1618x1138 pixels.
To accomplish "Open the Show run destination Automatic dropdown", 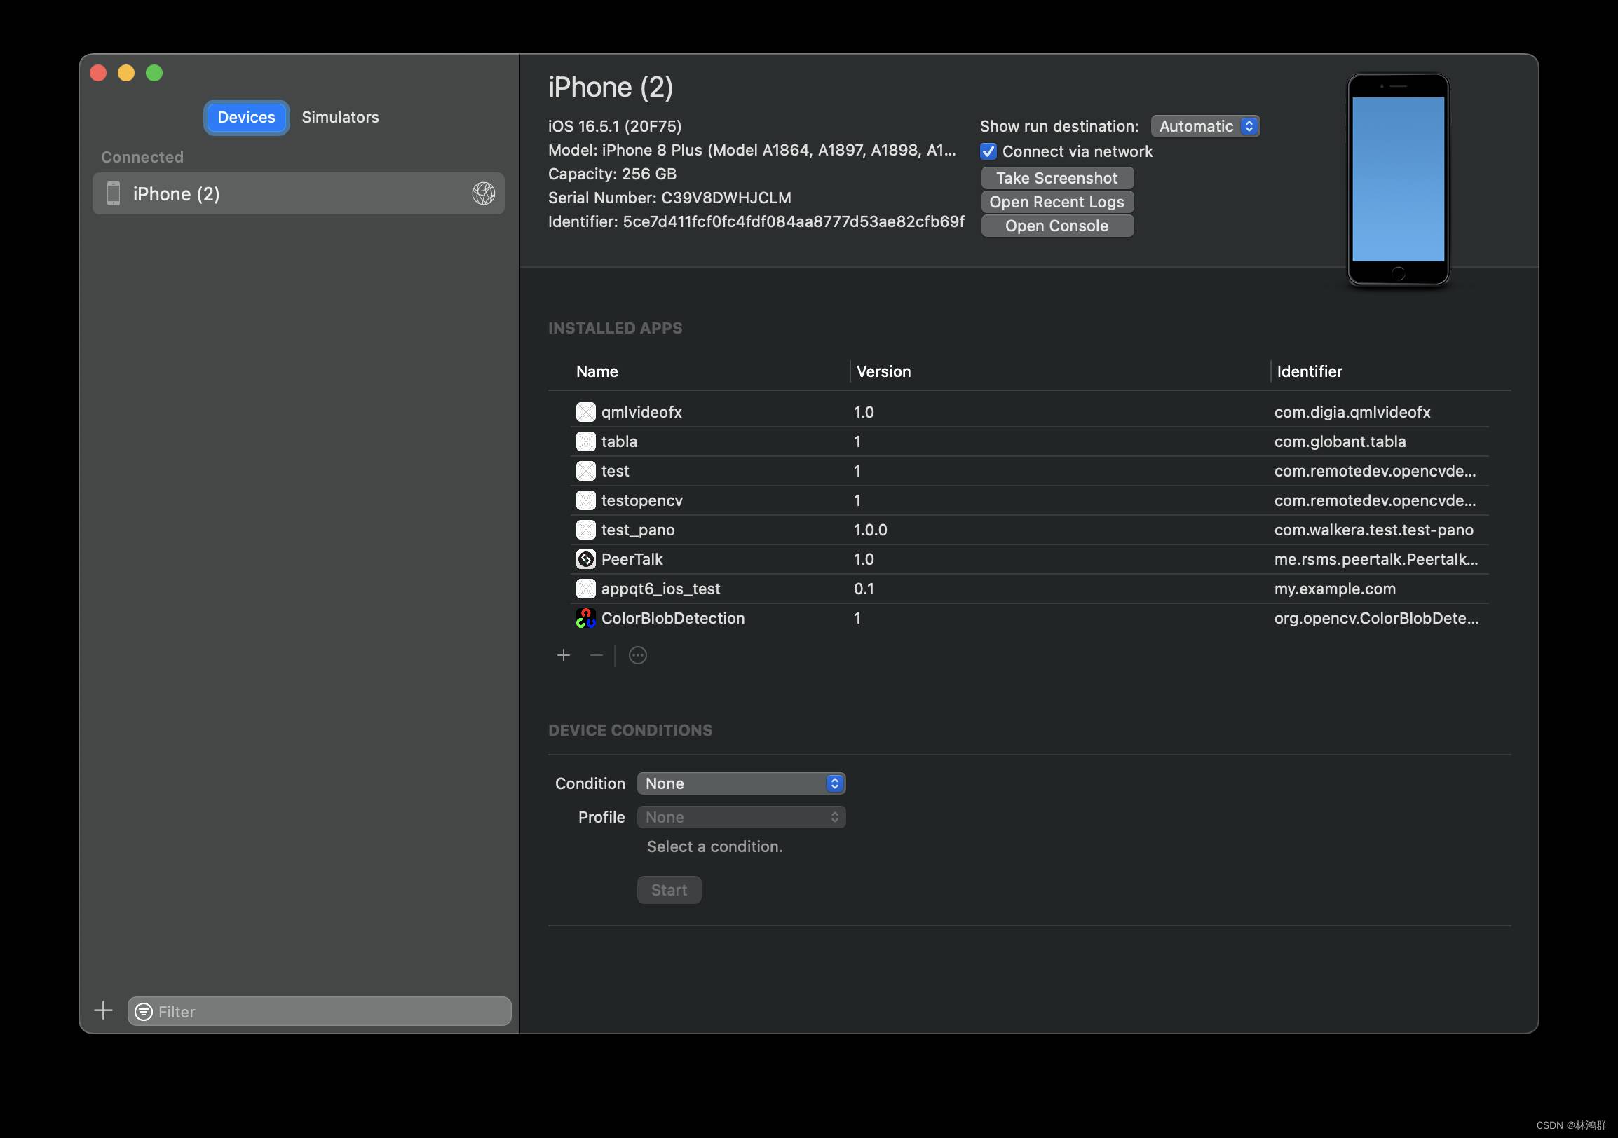I will pos(1205,126).
